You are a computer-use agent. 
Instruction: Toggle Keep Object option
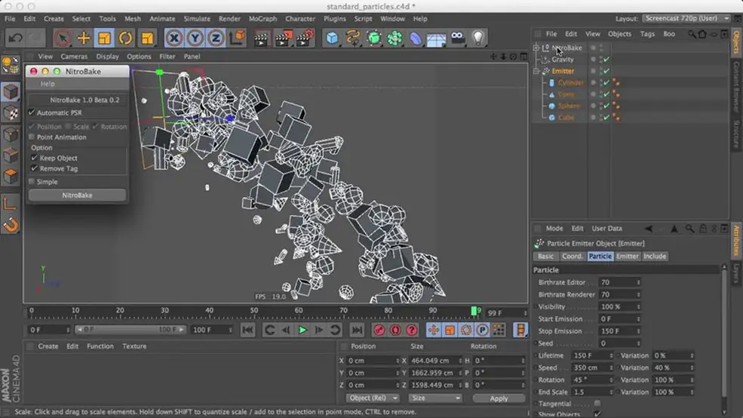click(34, 158)
